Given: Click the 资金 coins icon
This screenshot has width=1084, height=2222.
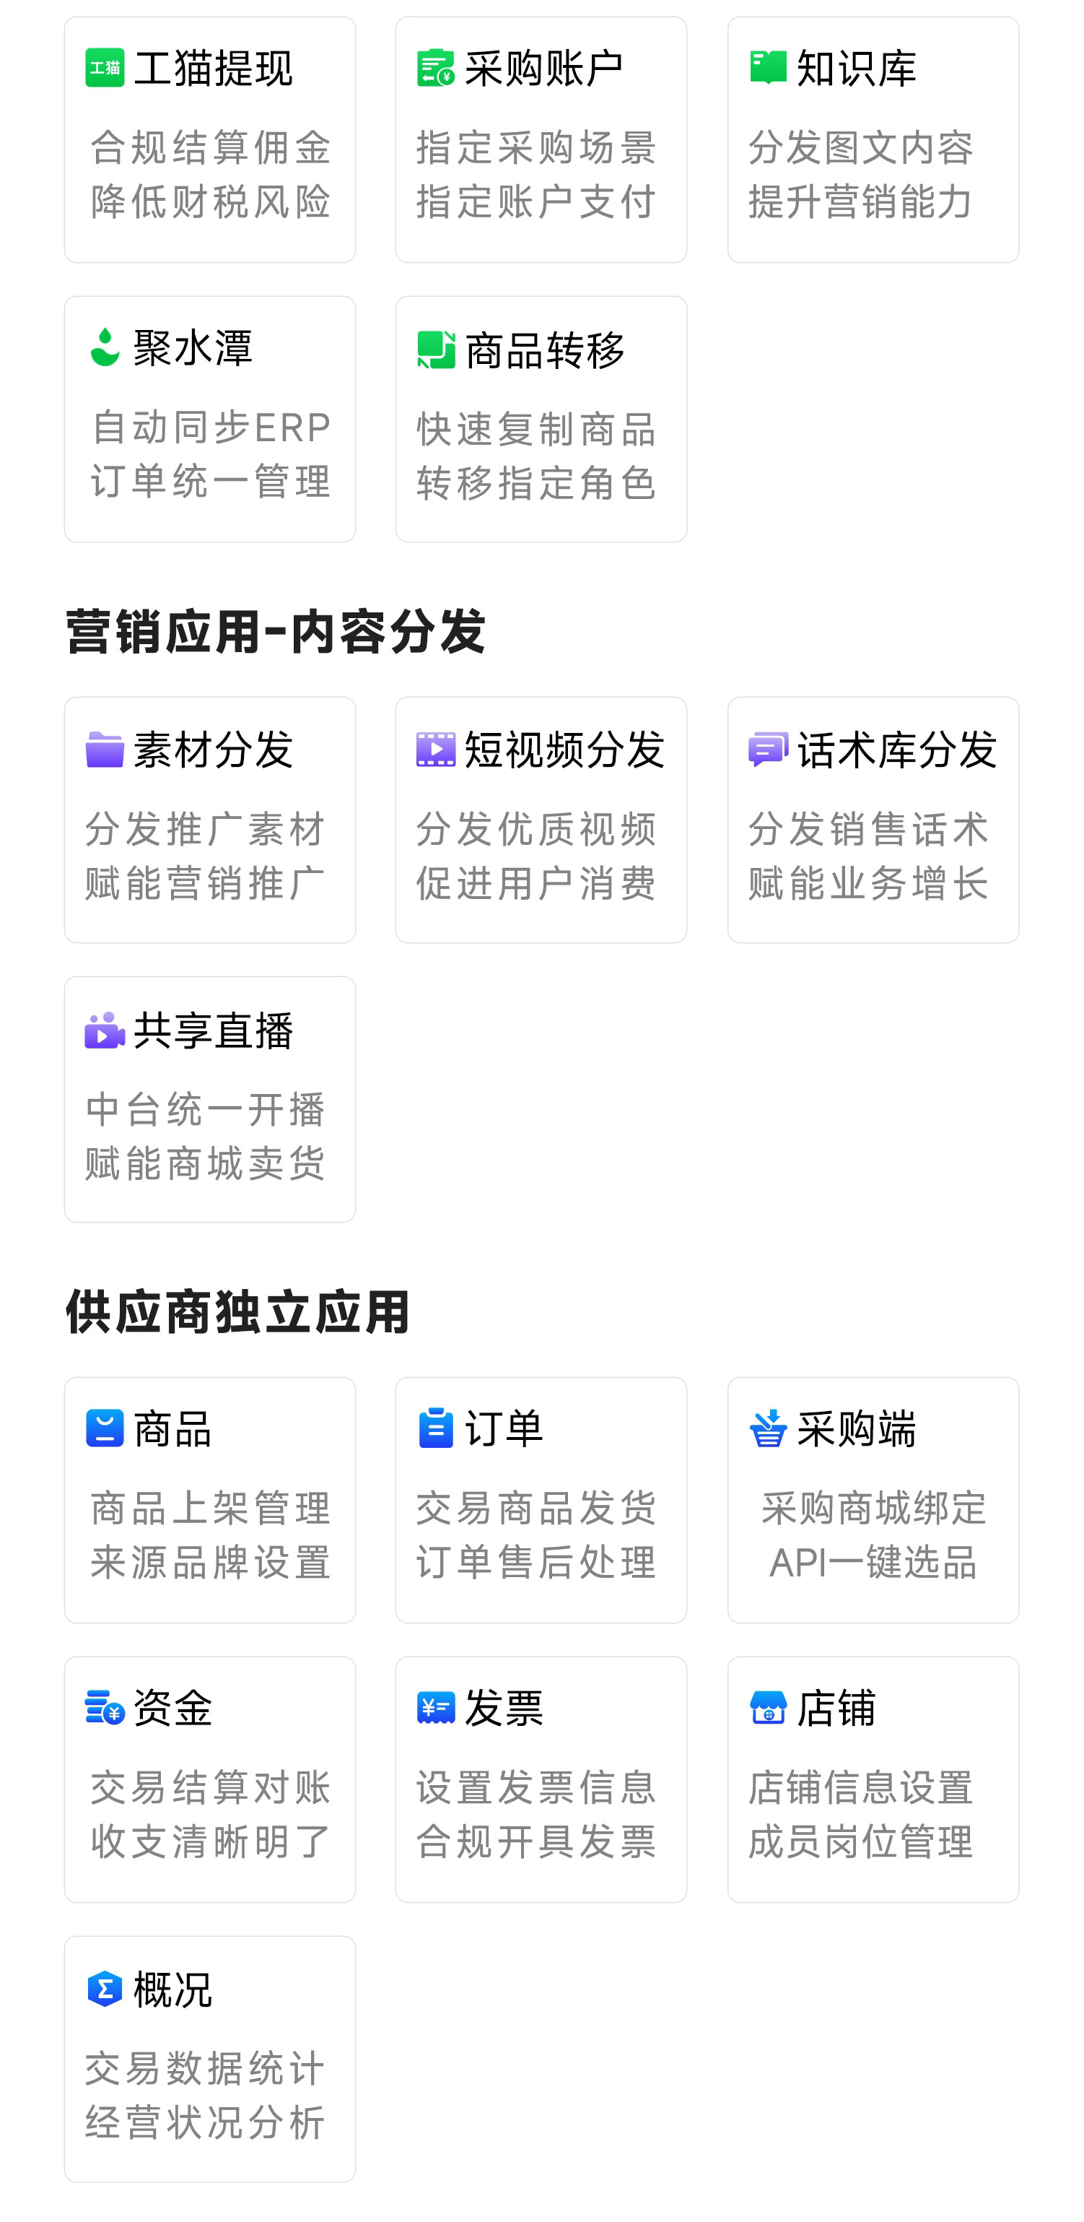Looking at the screenshot, I should [x=105, y=1708].
